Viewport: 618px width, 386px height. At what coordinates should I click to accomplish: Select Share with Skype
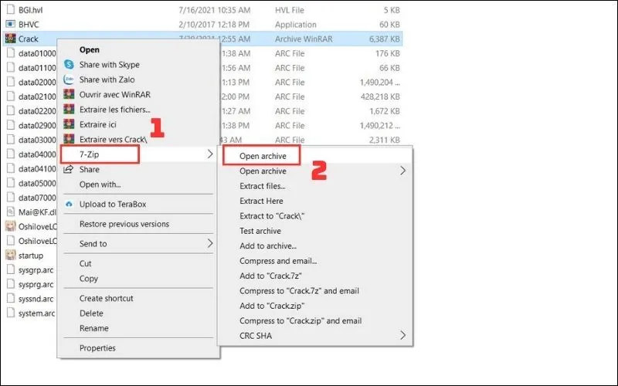110,64
